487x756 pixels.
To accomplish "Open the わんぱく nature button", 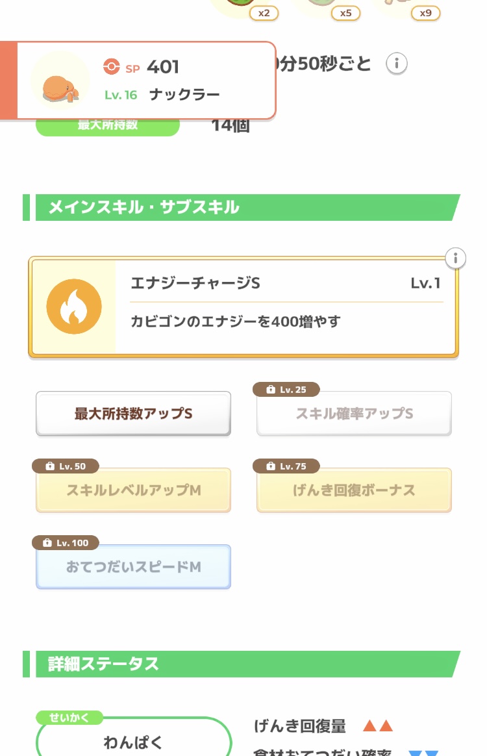I will pyautogui.click(x=133, y=742).
